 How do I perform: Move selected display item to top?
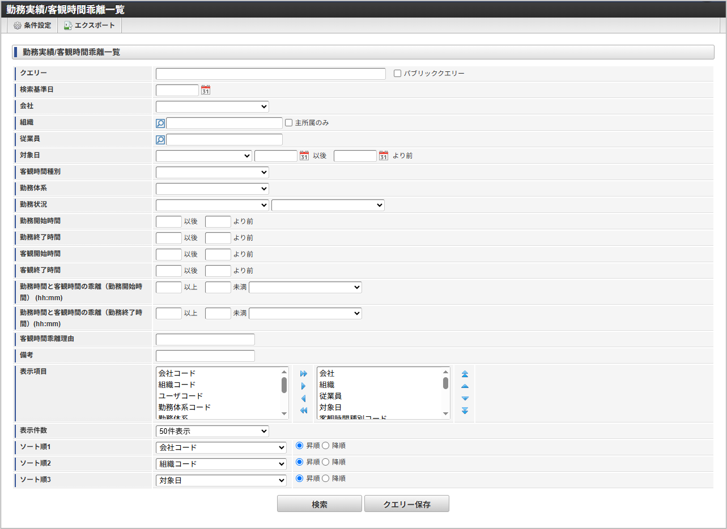(x=465, y=374)
